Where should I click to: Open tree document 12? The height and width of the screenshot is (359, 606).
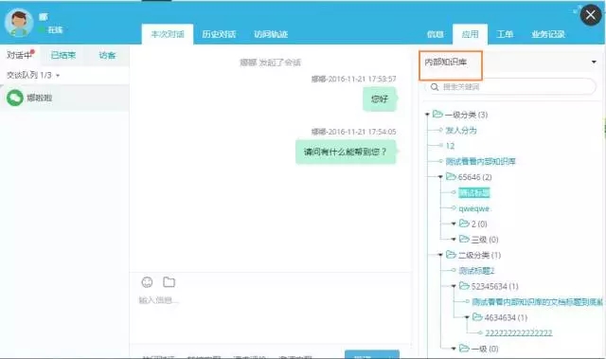pyautogui.click(x=451, y=146)
